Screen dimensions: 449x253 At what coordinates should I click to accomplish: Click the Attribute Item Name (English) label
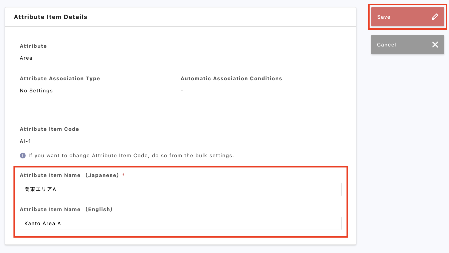66,210
